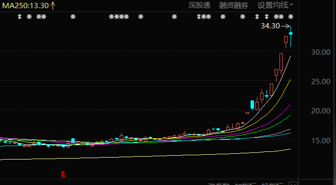Click the arrow beside 设置均线
This screenshot has width=336, height=185.
coord(291,4)
